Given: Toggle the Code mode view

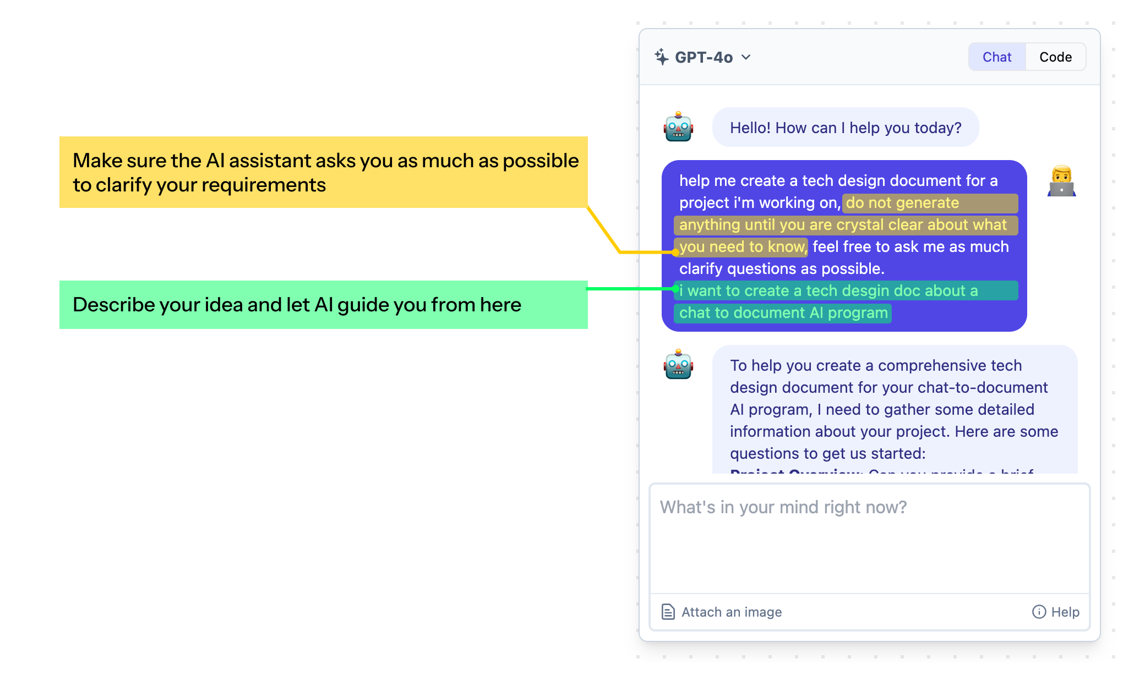Looking at the screenshot, I should click(1054, 57).
